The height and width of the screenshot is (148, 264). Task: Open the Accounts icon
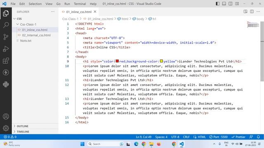pyautogui.click(x=6, y=116)
